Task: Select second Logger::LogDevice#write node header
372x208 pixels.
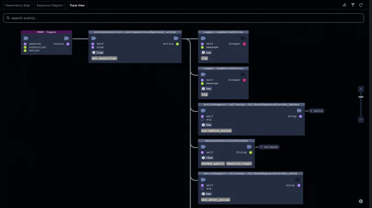Action: 223,68
